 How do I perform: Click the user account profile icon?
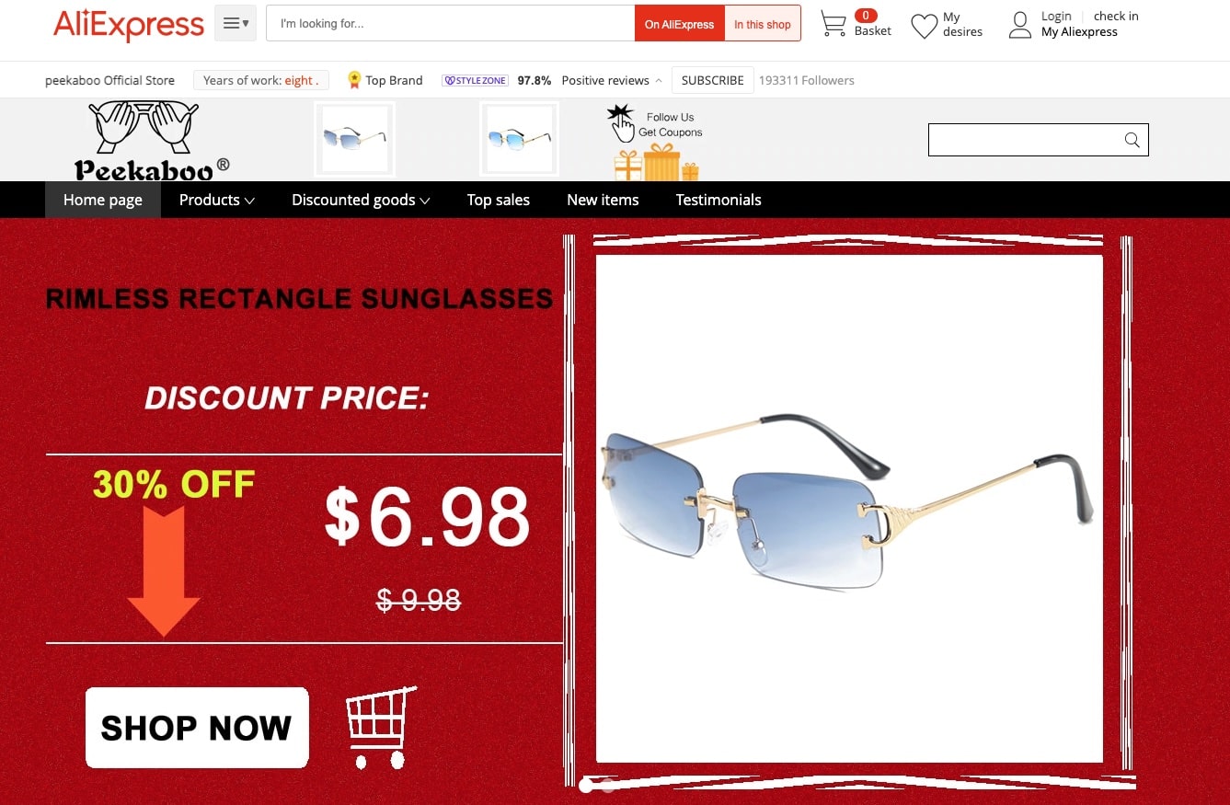(1020, 25)
